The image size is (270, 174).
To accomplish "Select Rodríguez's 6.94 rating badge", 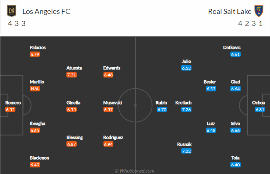I will tap(108, 144).
